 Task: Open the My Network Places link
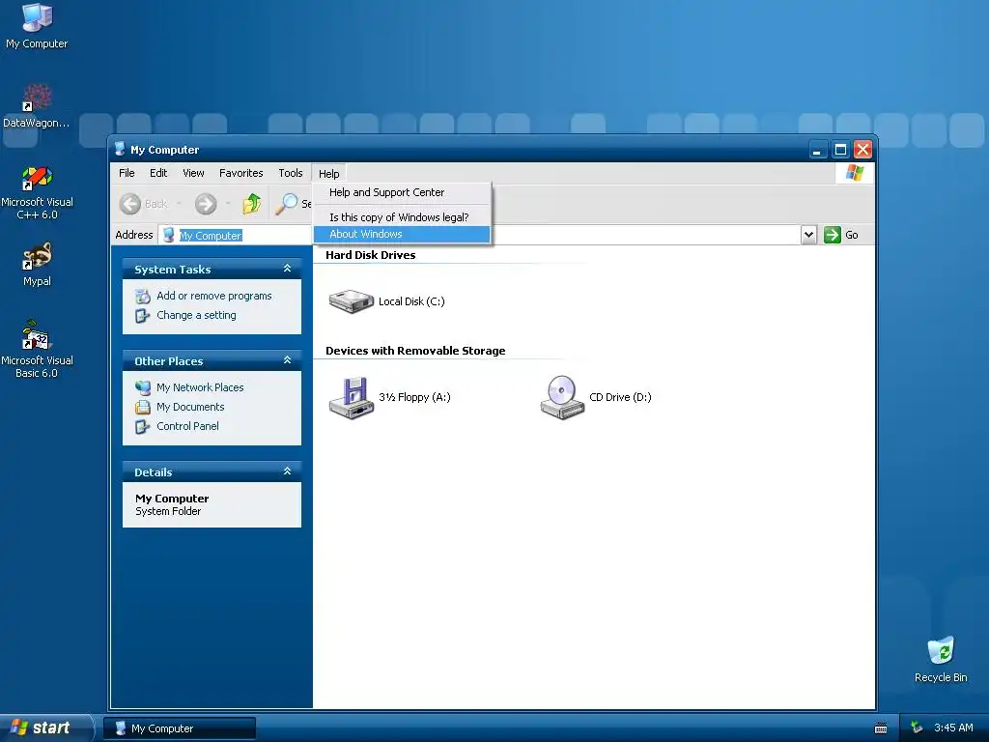coord(200,387)
